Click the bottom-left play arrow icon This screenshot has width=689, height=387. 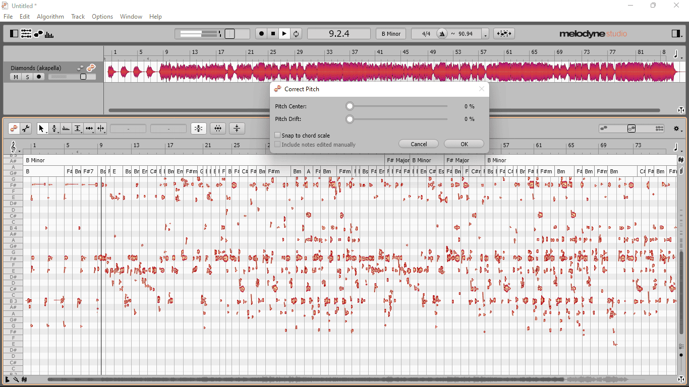click(x=7, y=379)
